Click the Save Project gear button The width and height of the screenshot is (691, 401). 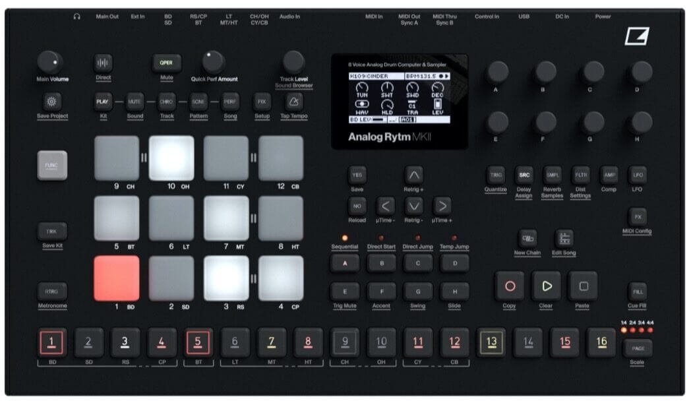(x=51, y=102)
